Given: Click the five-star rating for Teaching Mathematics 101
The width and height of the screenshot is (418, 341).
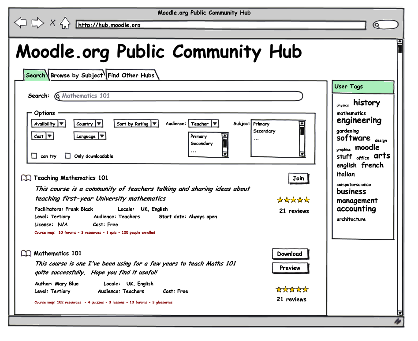Looking at the screenshot, I should point(293,200).
